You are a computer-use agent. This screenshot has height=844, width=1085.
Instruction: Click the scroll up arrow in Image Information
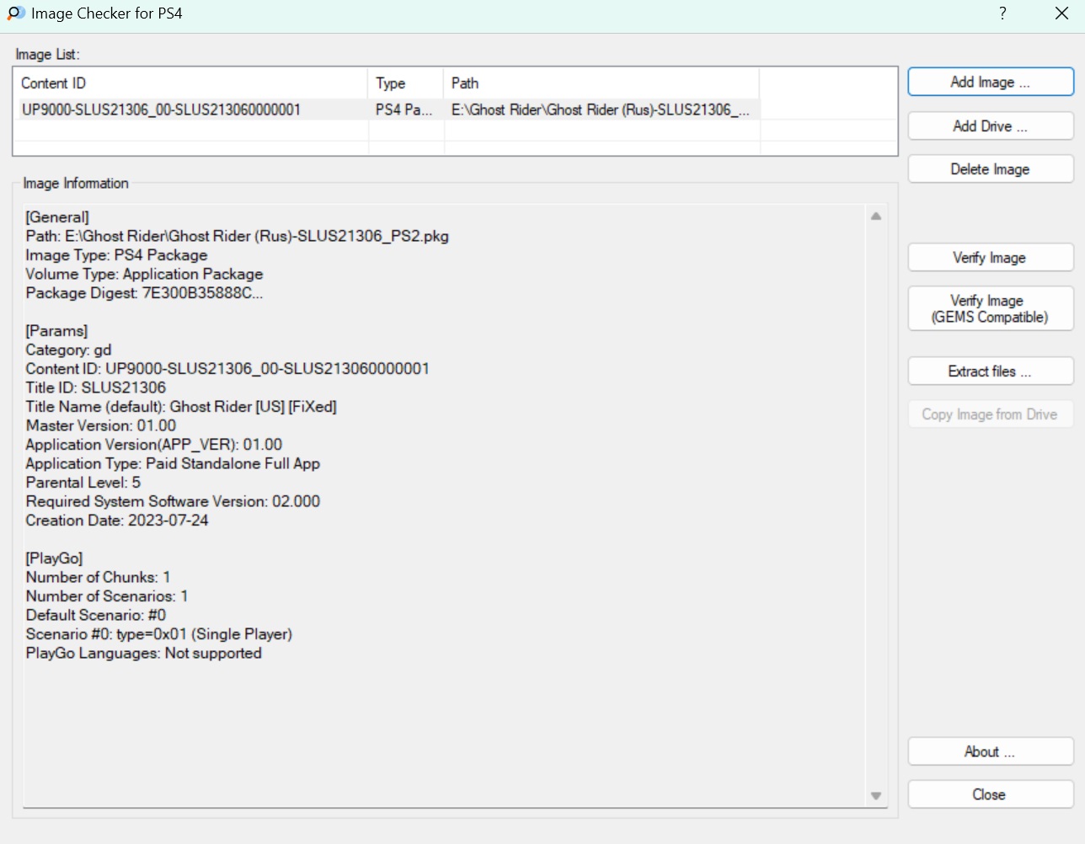[x=876, y=216]
